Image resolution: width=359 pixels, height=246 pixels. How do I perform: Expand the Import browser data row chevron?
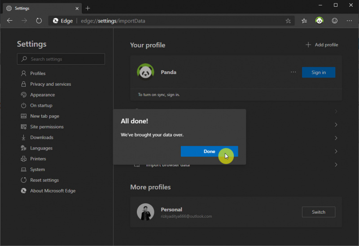(336, 165)
